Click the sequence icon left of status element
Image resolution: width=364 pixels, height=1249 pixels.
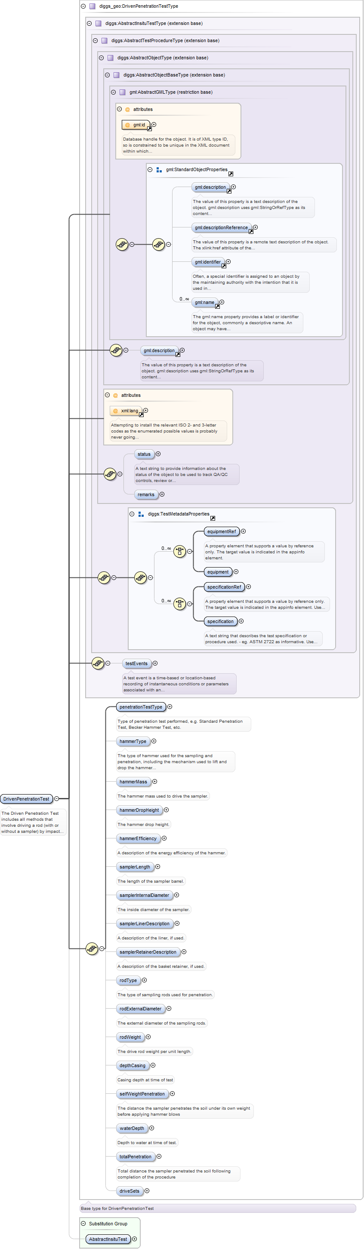pyautogui.click(x=110, y=474)
